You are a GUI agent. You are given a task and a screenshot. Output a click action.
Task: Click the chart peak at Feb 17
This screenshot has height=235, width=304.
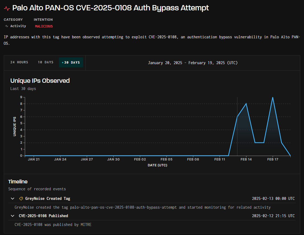273,97
